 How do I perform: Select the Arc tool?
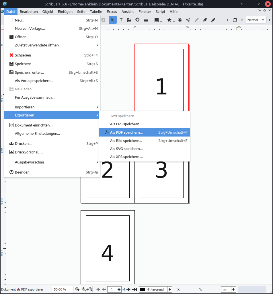pos(180,20)
